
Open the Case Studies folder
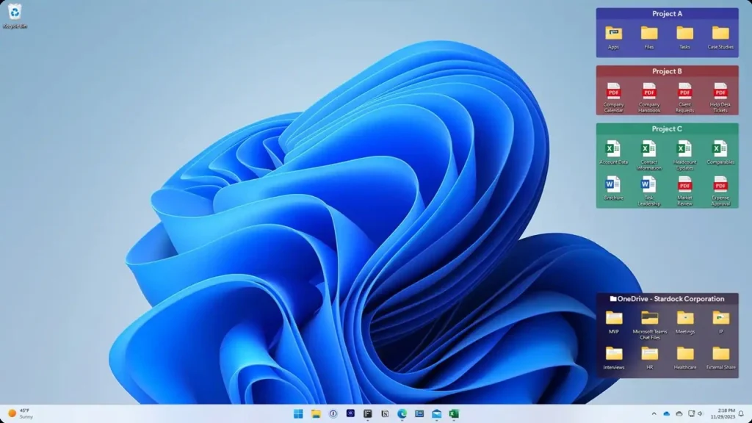point(720,35)
